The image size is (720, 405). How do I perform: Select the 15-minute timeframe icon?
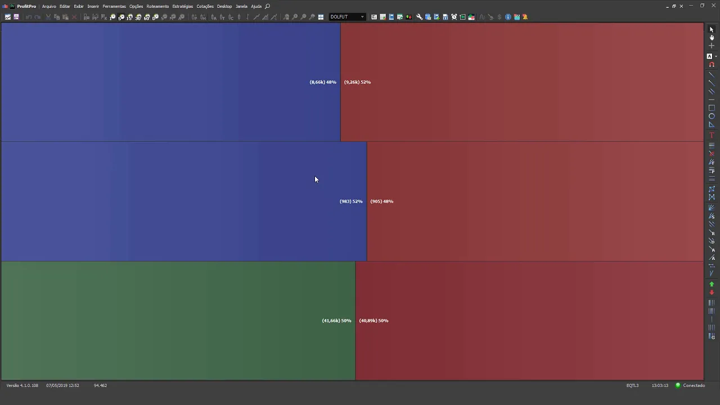[129, 17]
